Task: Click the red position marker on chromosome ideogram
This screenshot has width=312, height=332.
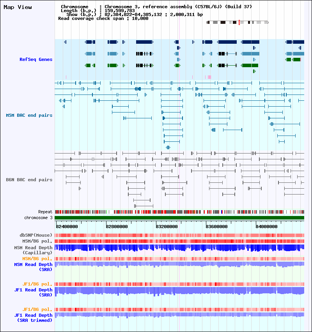Action: click(x=239, y=22)
